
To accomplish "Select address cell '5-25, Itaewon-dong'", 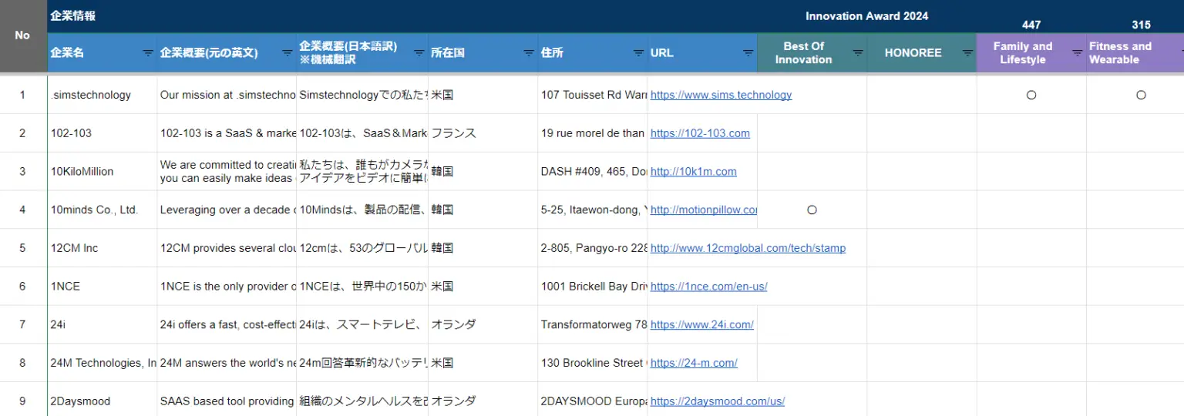I will 593,210.
